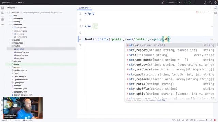Expand the app folder

10,16
